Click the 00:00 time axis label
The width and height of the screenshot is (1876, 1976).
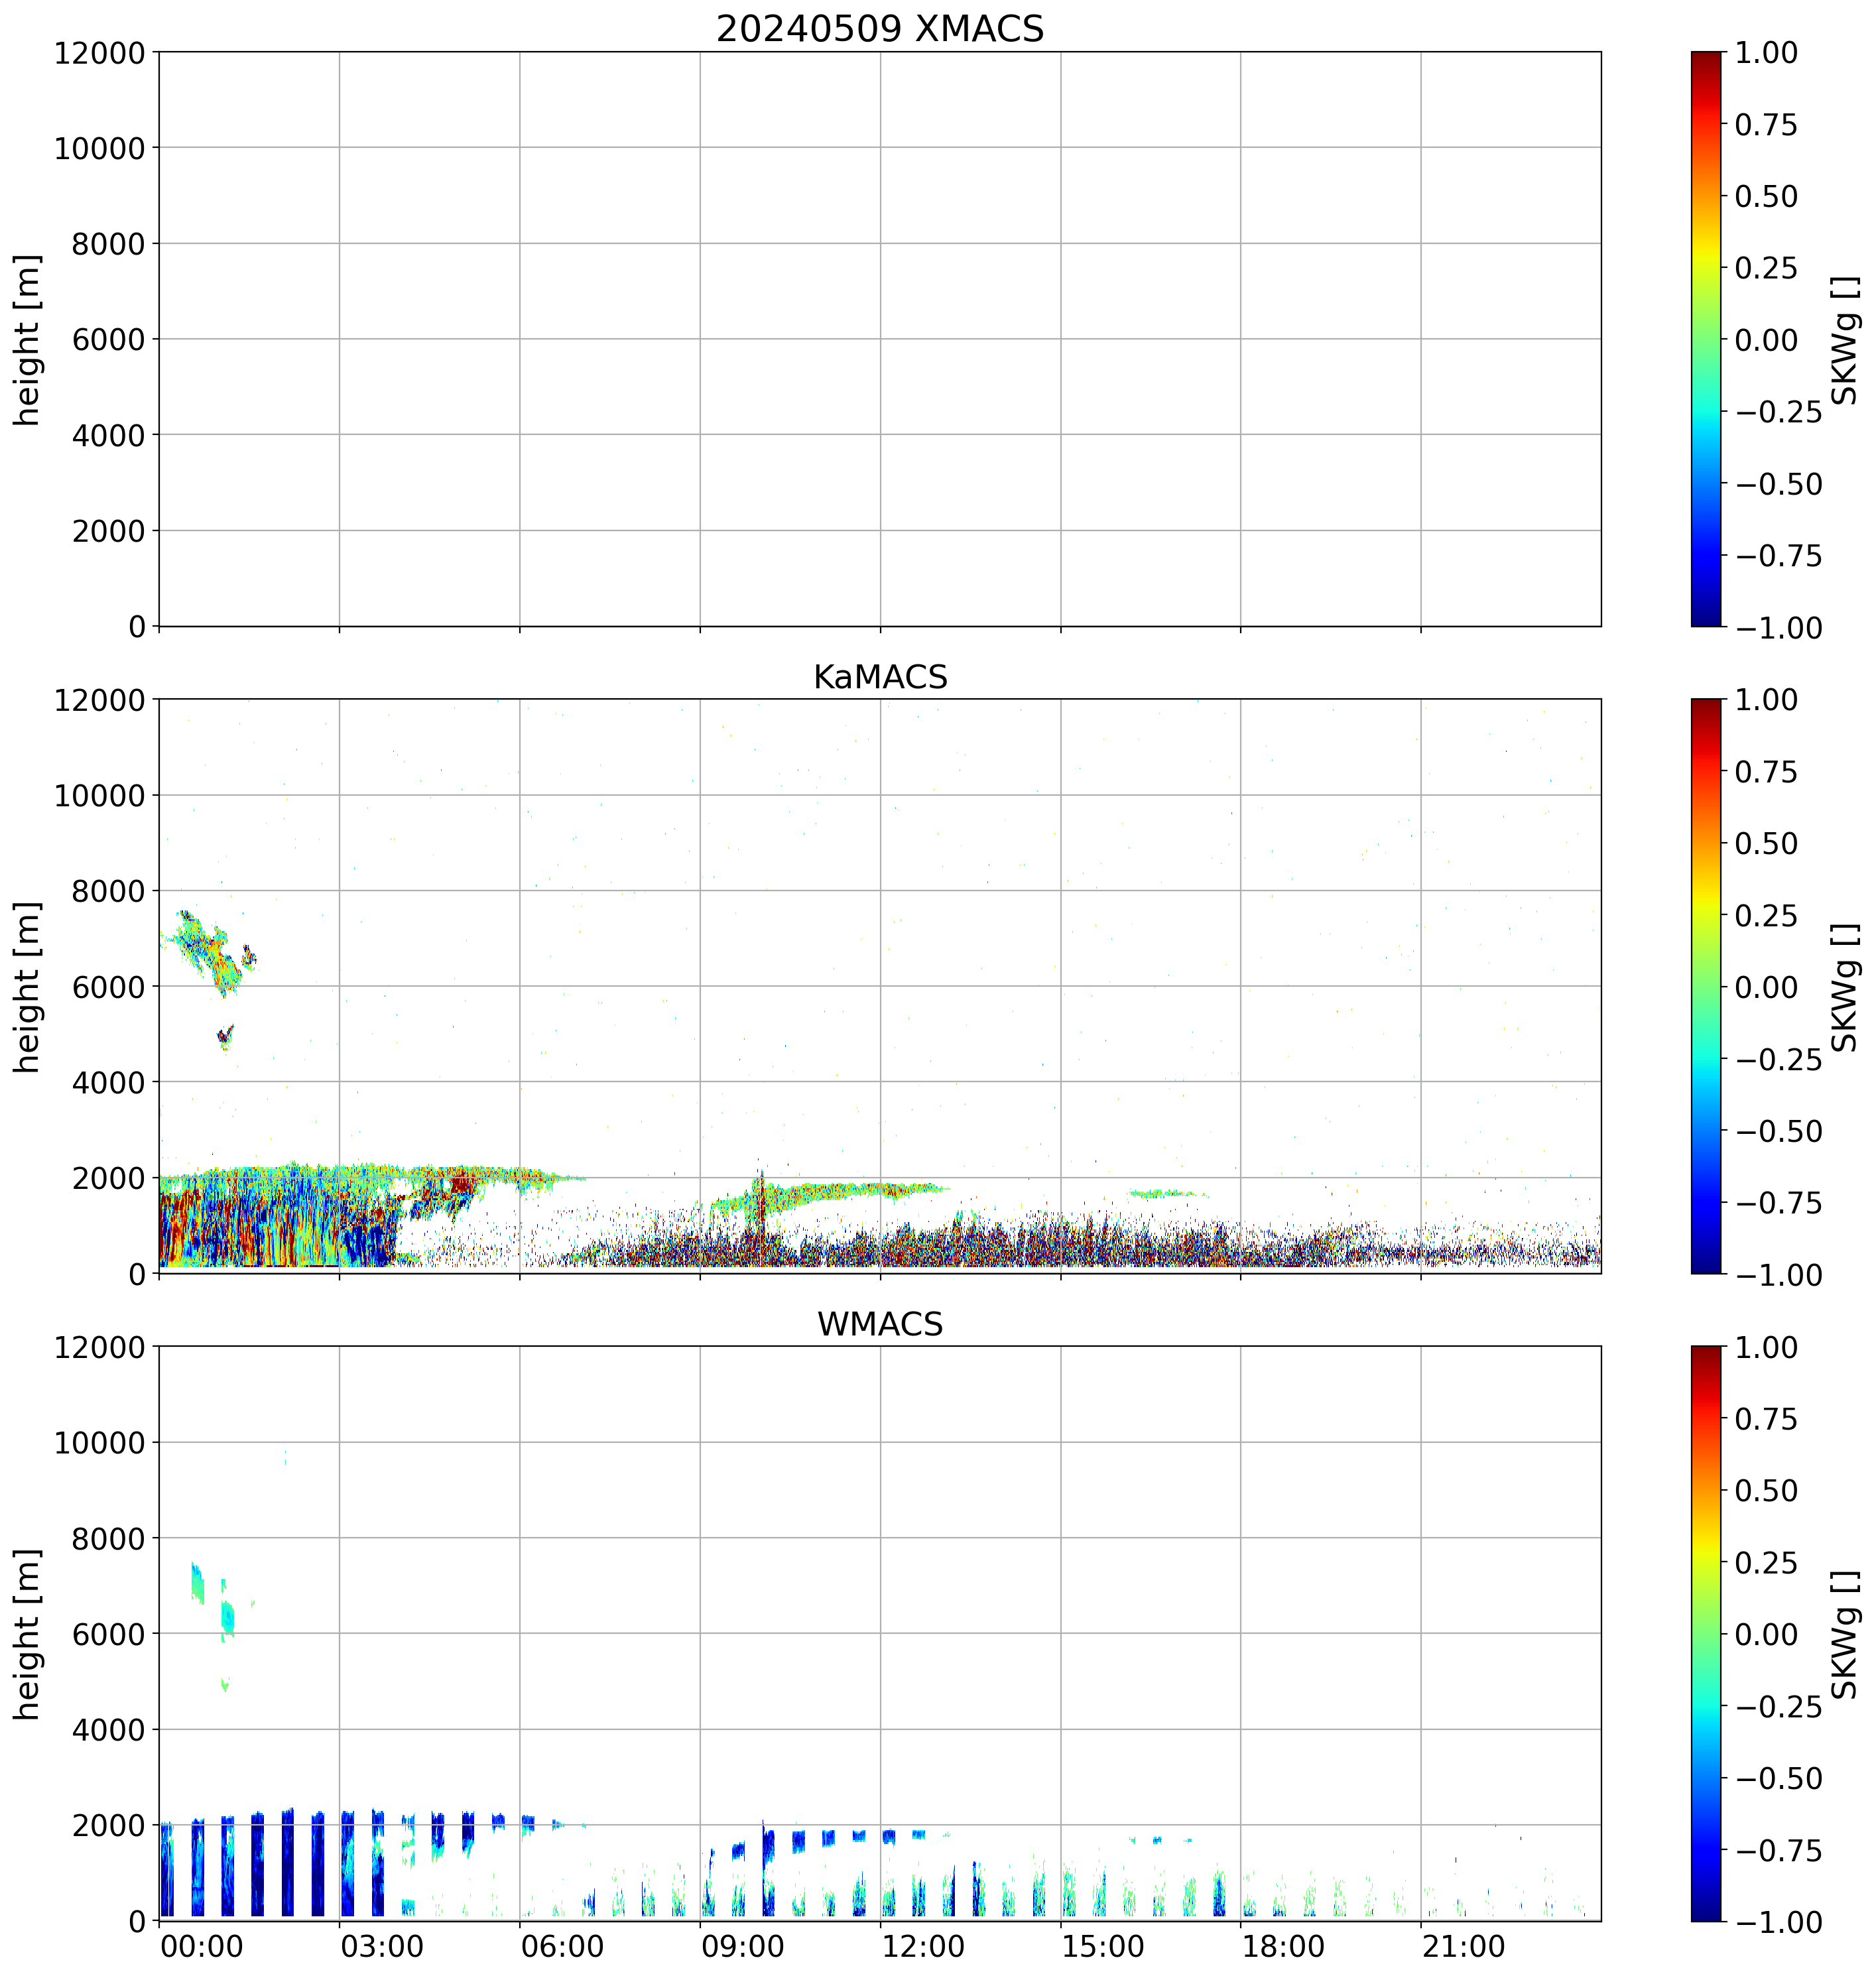pos(201,1947)
